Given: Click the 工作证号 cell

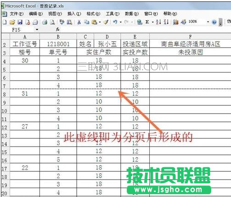Looking at the screenshot, I should [x=25, y=44].
